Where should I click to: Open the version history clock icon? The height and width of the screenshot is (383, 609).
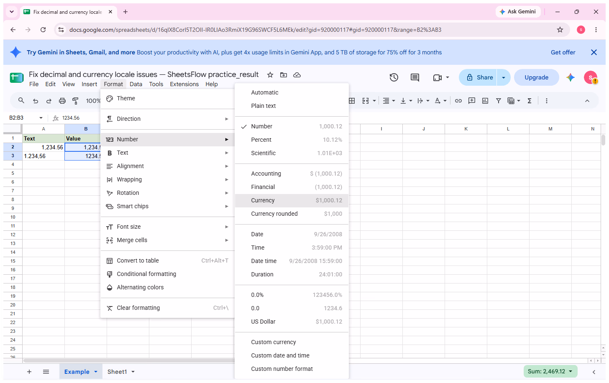[x=394, y=77]
